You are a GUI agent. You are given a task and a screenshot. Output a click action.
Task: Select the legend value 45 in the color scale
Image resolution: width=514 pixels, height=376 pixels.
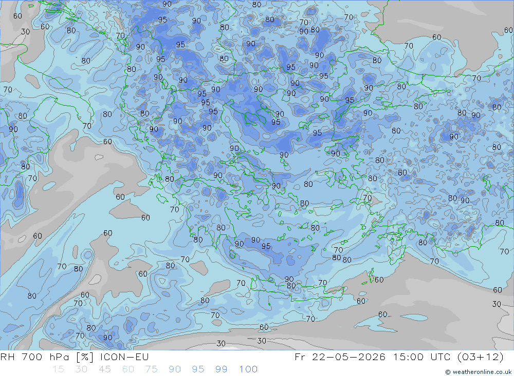(x=105, y=369)
